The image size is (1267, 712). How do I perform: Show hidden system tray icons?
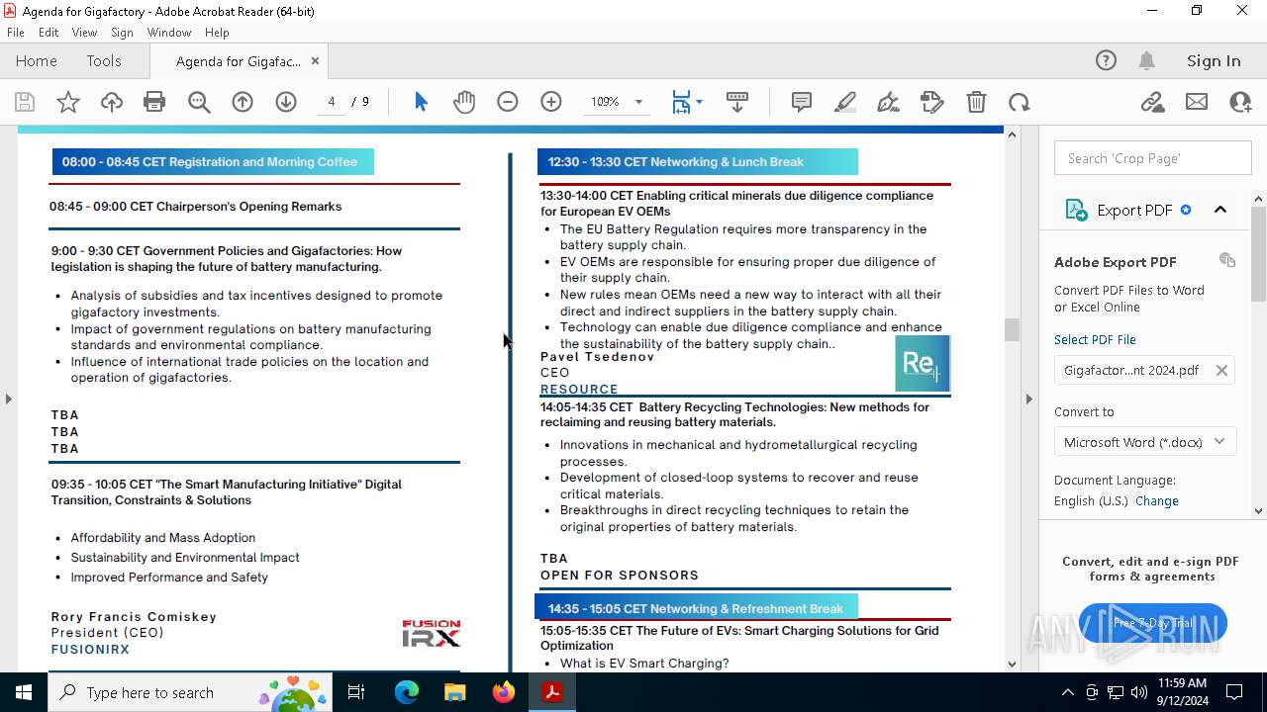1067,692
